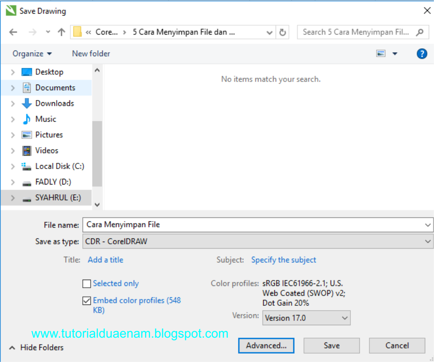Go back with the left arrow
This screenshot has height=362, width=434.
tap(13, 32)
